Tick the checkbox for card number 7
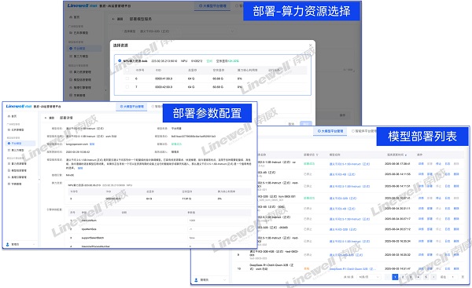The image size is (472, 288). (127, 87)
